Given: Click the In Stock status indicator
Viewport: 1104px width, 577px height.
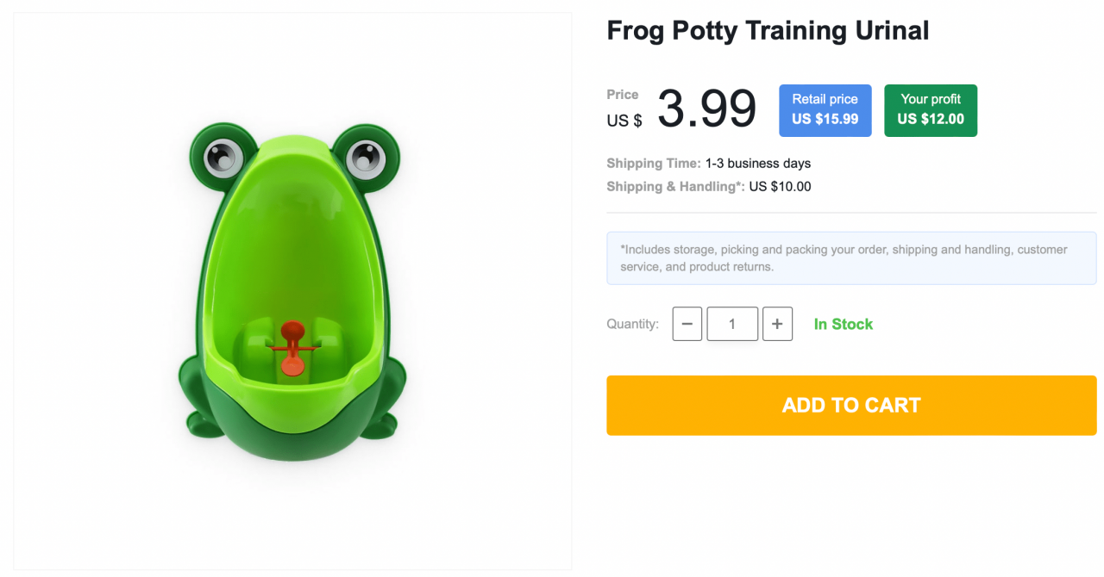Looking at the screenshot, I should 843,324.
